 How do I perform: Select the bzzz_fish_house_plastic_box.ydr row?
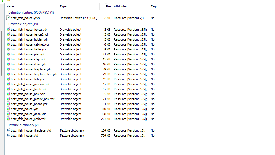pos(81,99)
